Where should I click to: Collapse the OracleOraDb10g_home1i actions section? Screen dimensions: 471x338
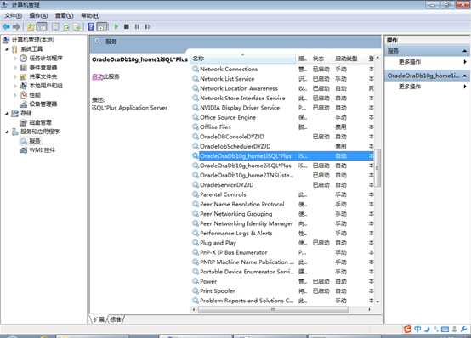465,76
